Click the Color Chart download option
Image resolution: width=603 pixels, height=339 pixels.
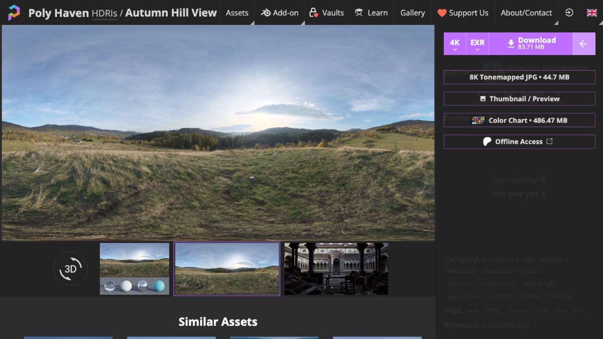point(519,120)
